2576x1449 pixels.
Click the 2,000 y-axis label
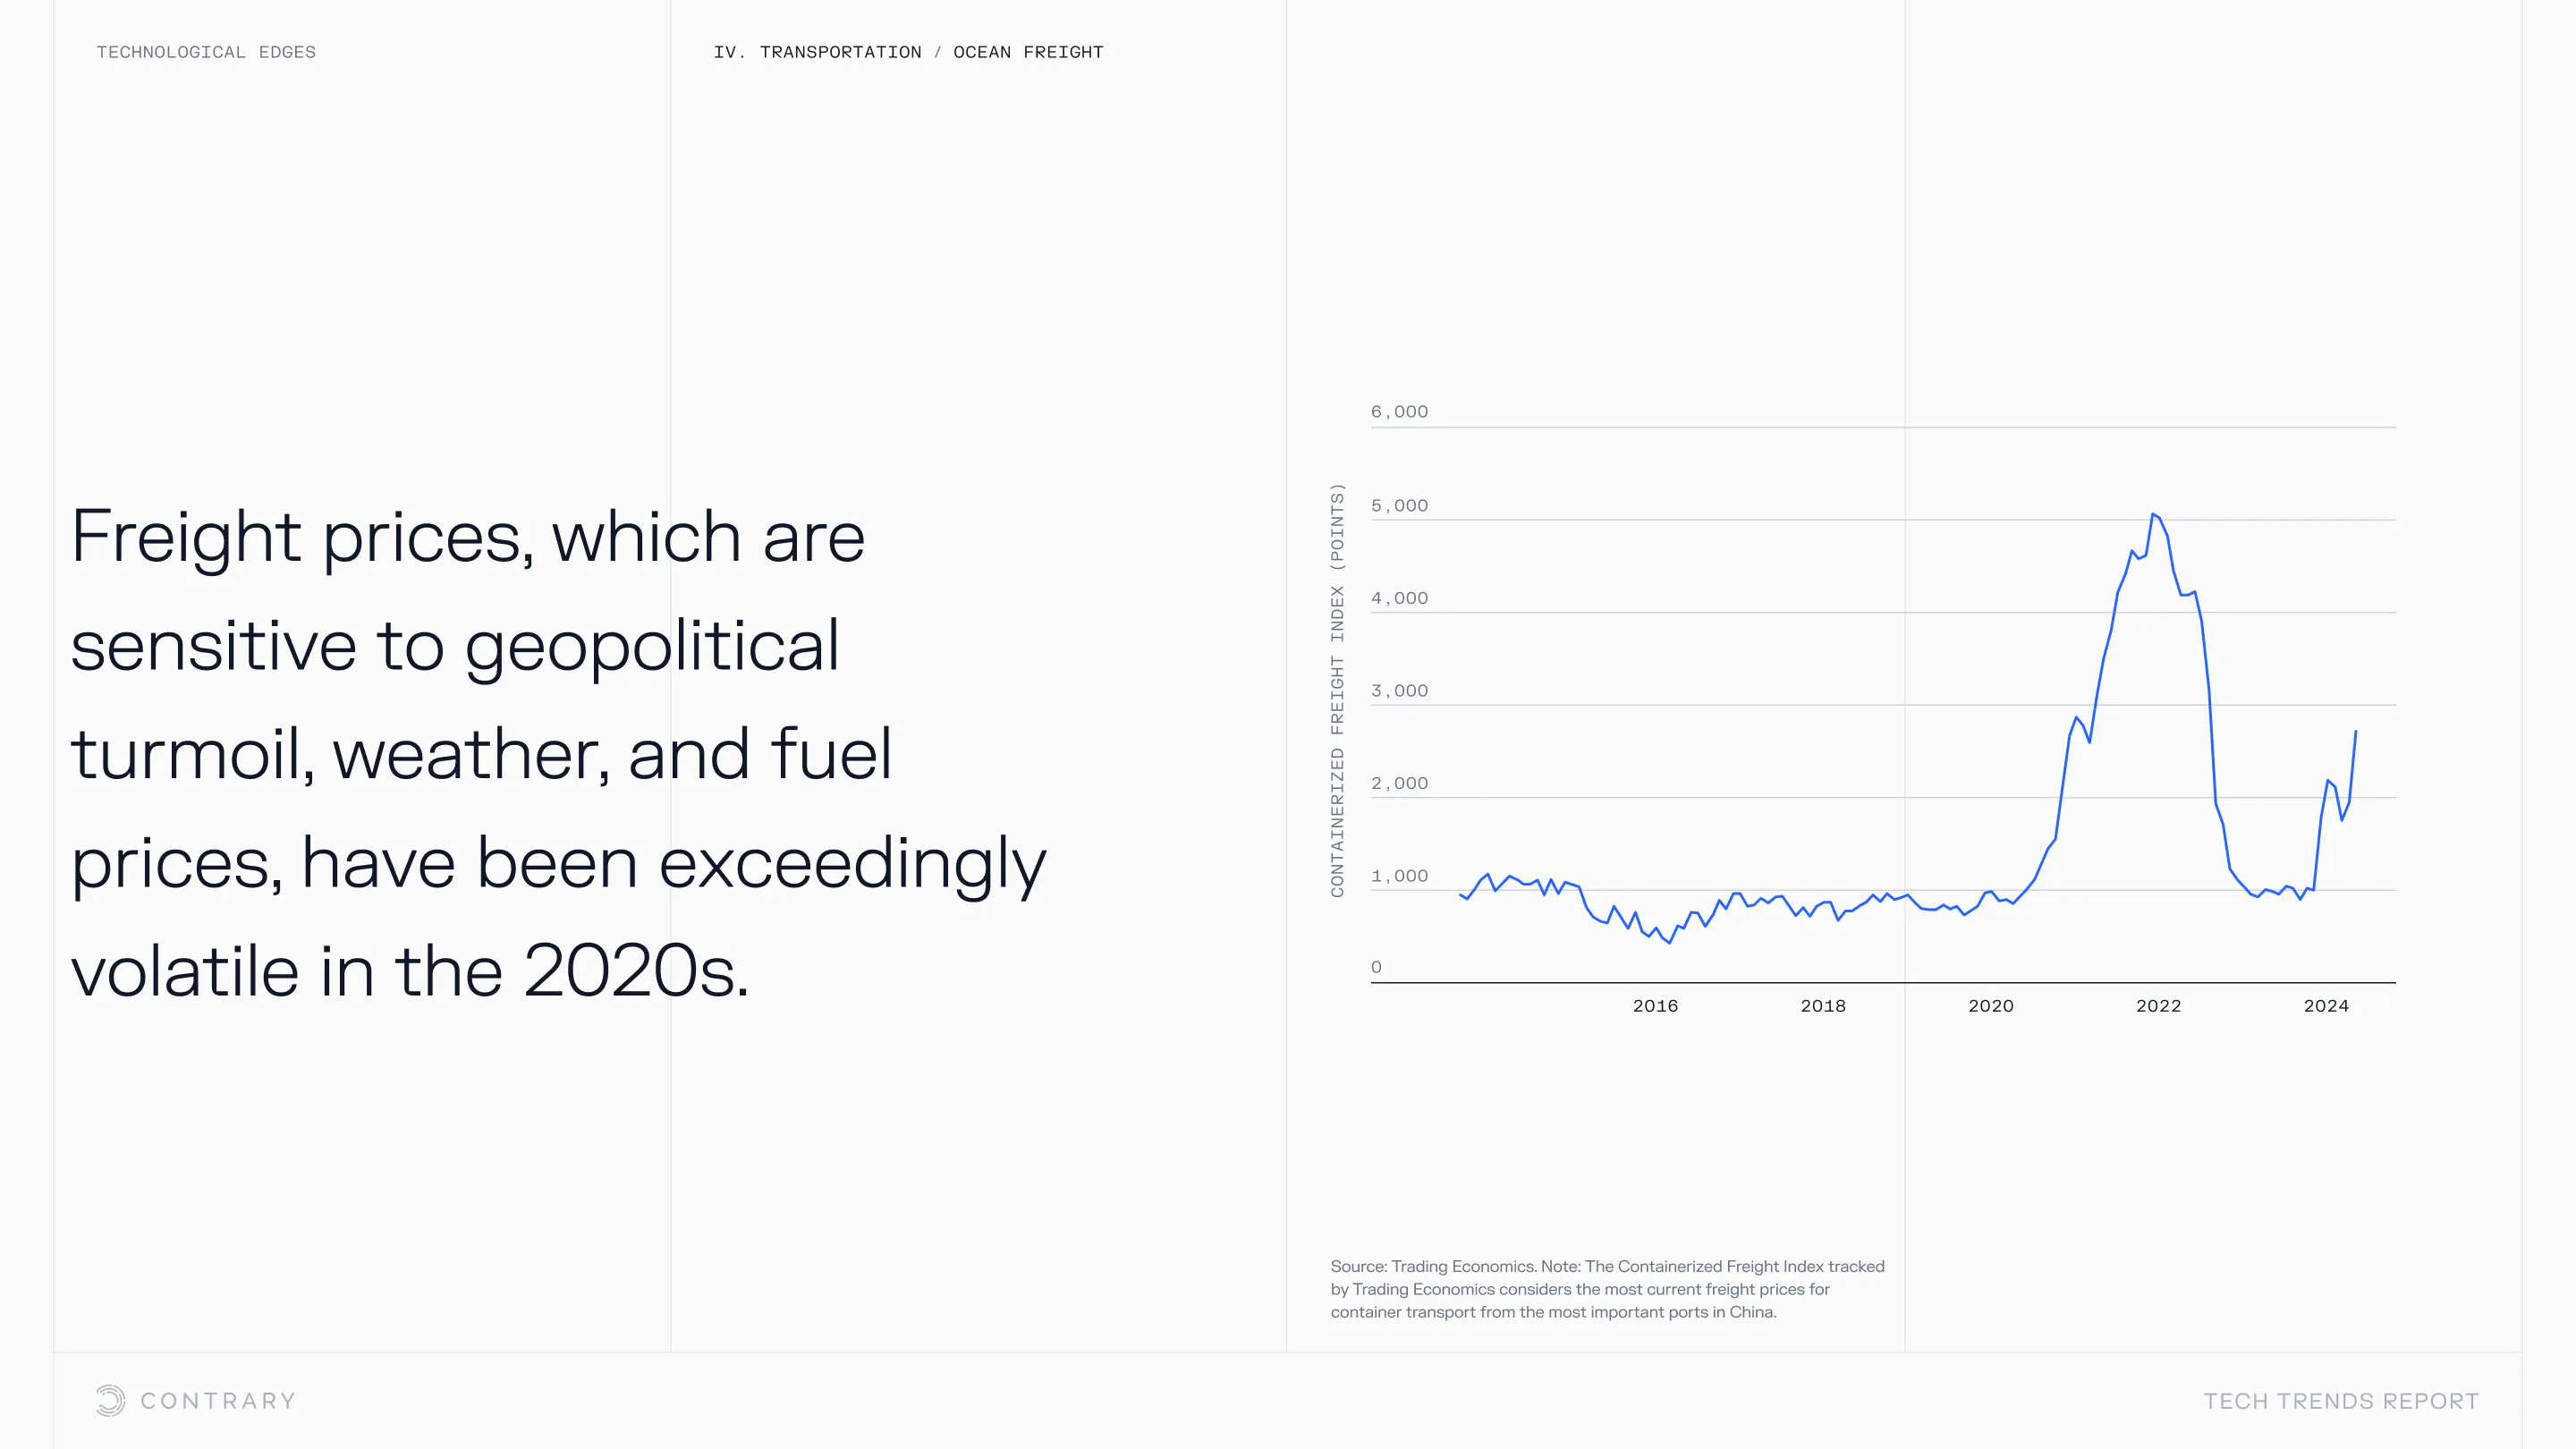(1399, 784)
